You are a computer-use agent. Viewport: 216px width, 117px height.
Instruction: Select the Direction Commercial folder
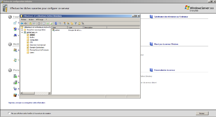[x=38, y=45]
